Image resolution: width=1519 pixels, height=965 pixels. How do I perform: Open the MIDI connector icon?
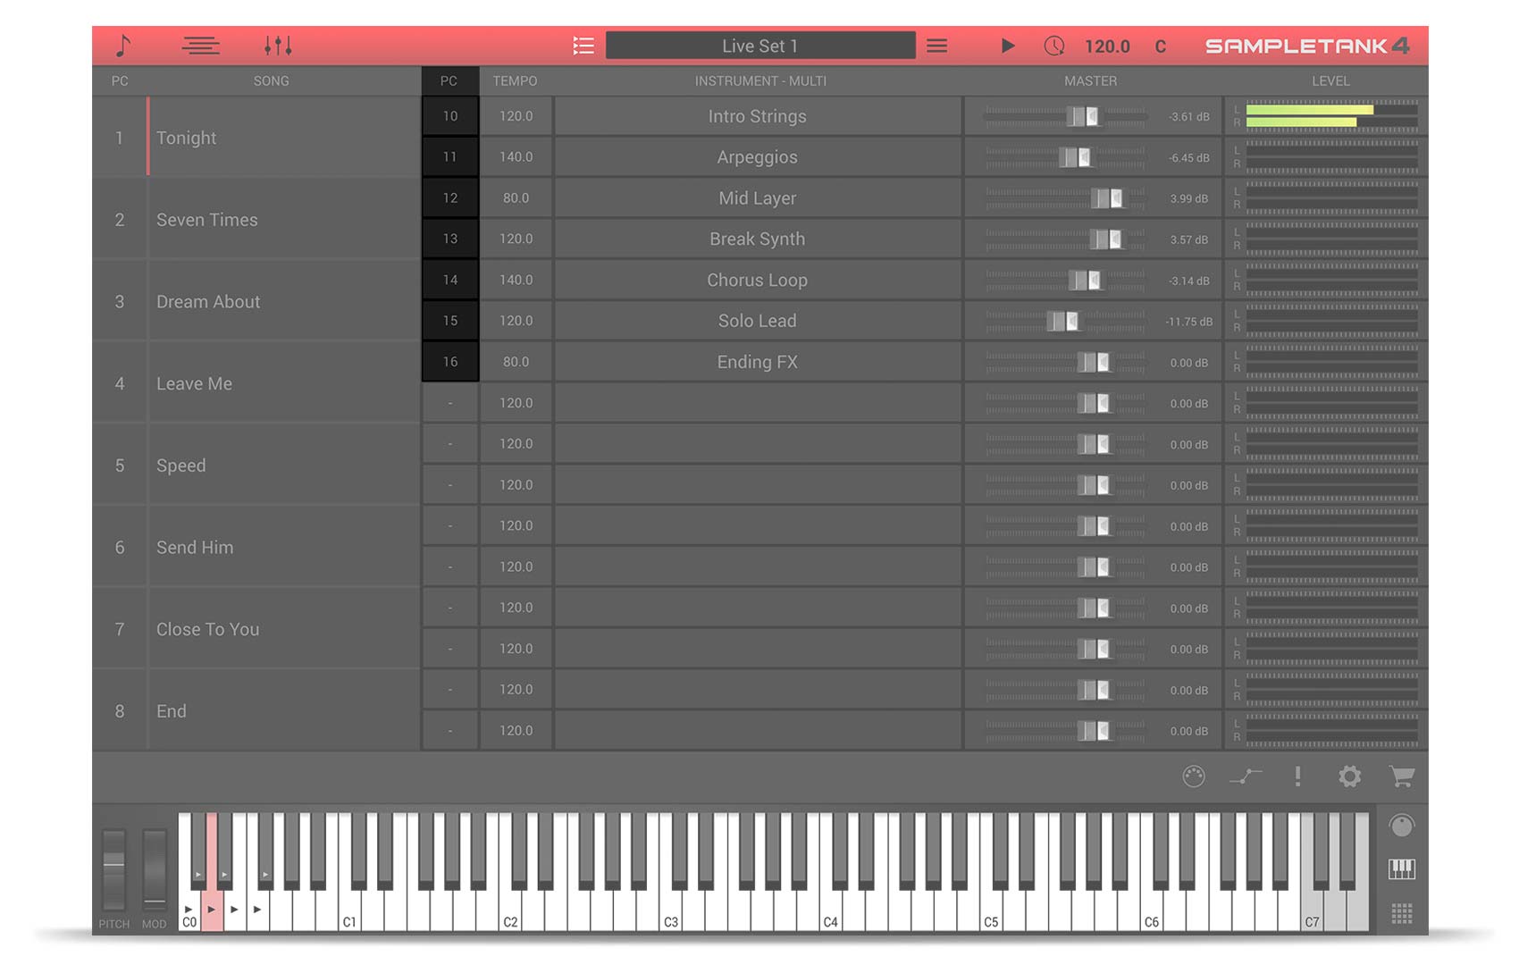1194,776
